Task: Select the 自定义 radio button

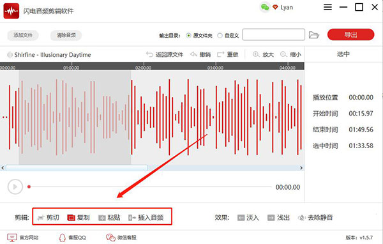Action: point(220,36)
